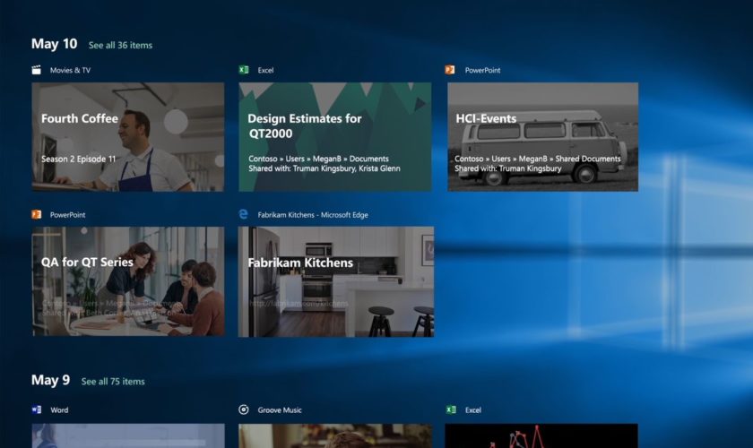The width and height of the screenshot is (753, 448).
Task: Select the Word activity card under May 9
Action: pos(127,435)
